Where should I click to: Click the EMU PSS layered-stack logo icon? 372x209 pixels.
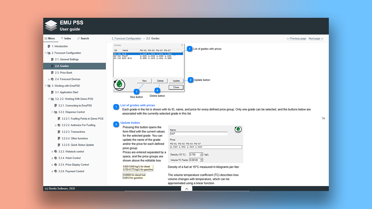point(51,25)
